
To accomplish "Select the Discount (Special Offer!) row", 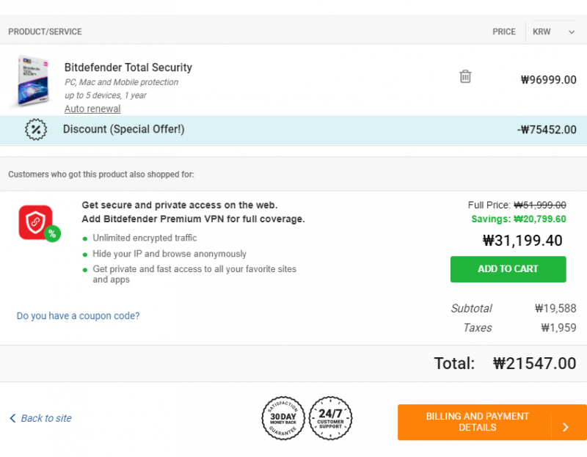I will 293,130.
